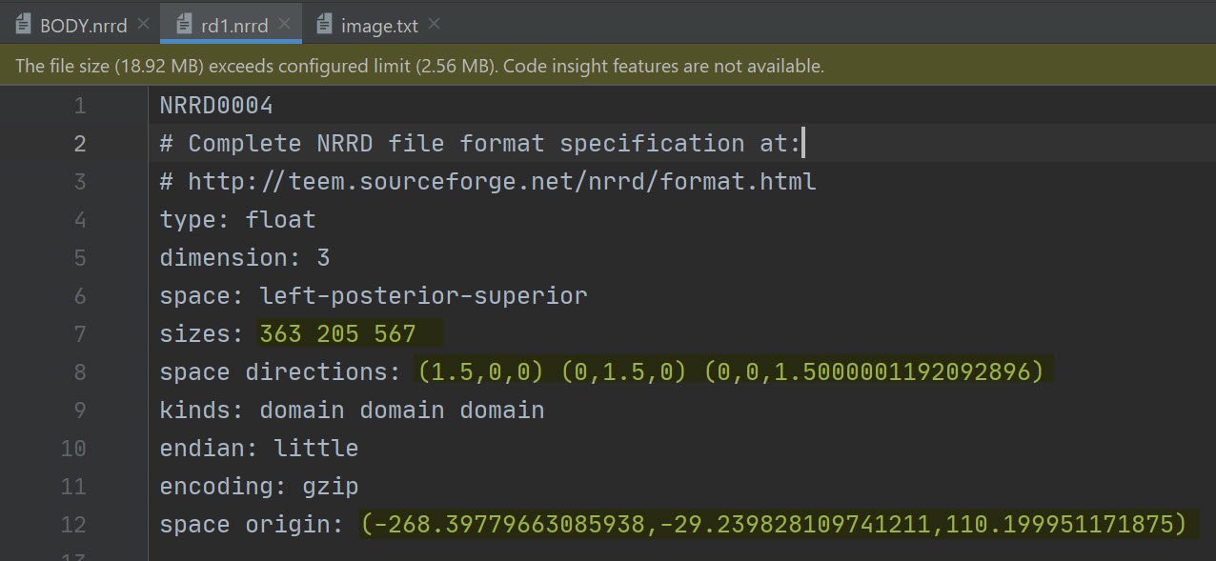Screen dimensions: 1216x561
Task: Click the file icon on rd1.nrrd tab
Action: click(x=183, y=25)
